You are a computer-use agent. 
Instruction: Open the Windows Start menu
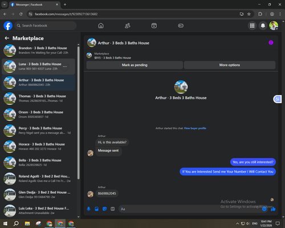(5, 223)
